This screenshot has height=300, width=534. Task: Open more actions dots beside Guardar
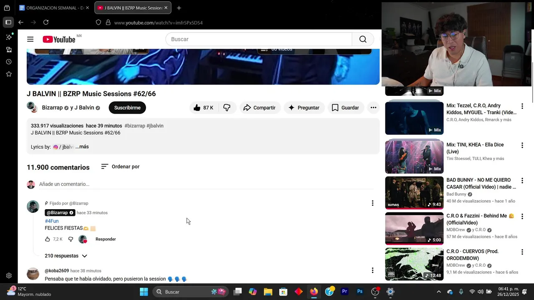click(373, 107)
